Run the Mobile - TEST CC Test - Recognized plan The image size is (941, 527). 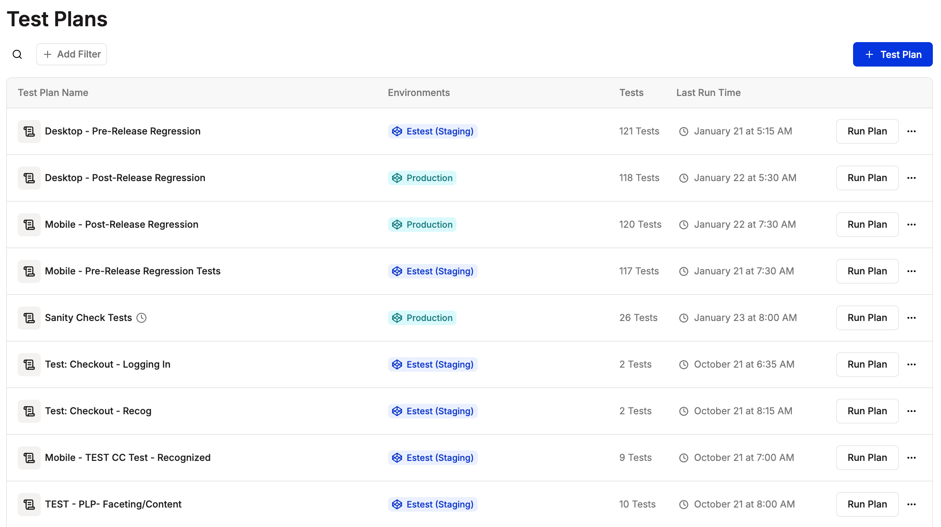tap(867, 458)
